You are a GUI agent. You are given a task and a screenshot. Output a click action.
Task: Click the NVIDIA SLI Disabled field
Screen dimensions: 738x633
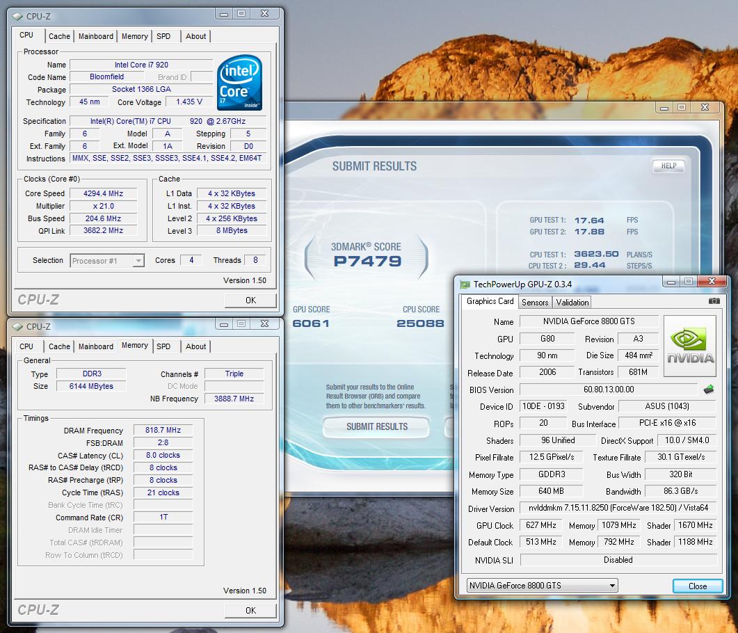pos(618,560)
